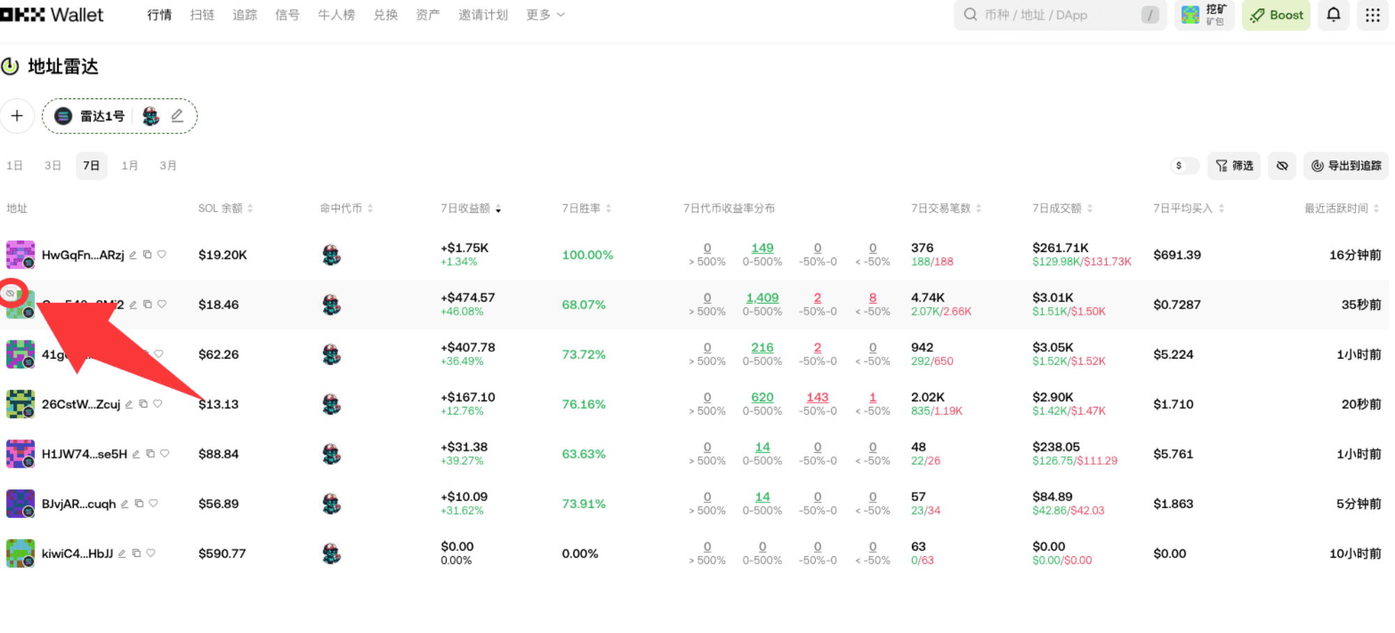Open the apps grid menu icon
This screenshot has height=633, width=1395.
click(x=1372, y=15)
